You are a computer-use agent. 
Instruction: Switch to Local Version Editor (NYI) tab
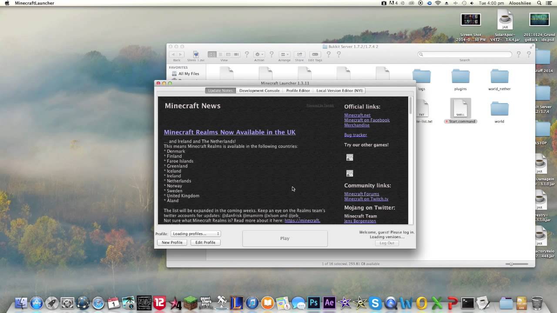coord(339,90)
